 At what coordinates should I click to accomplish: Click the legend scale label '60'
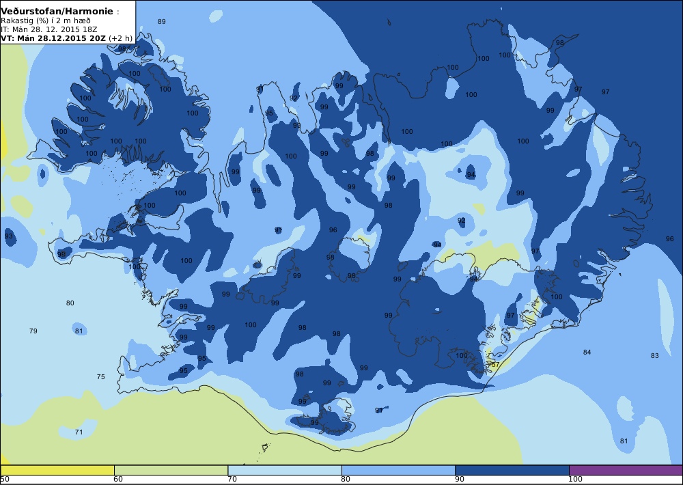(118, 480)
